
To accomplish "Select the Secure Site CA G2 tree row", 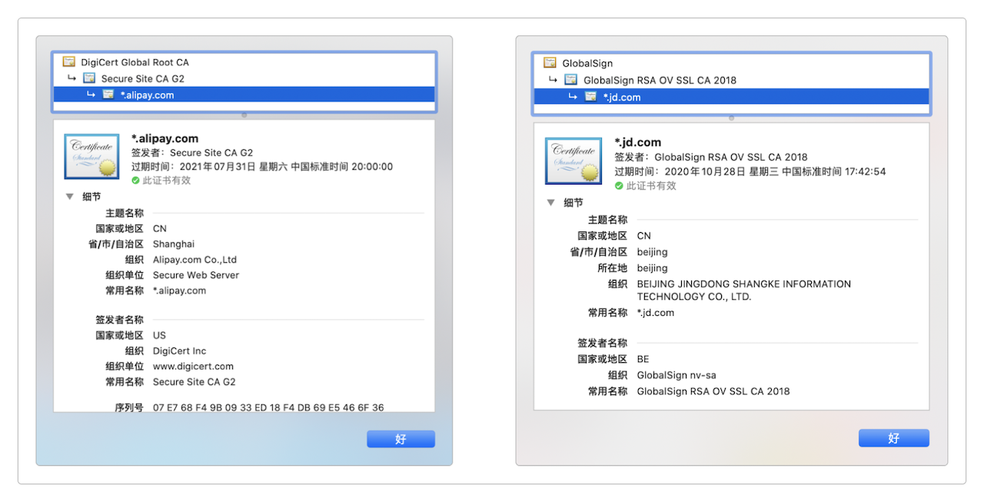I will pyautogui.click(x=244, y=78).
